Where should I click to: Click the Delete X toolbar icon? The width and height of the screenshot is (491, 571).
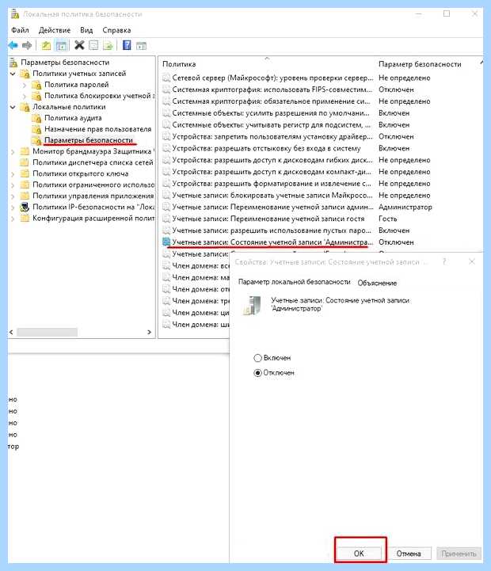(79, 45)
